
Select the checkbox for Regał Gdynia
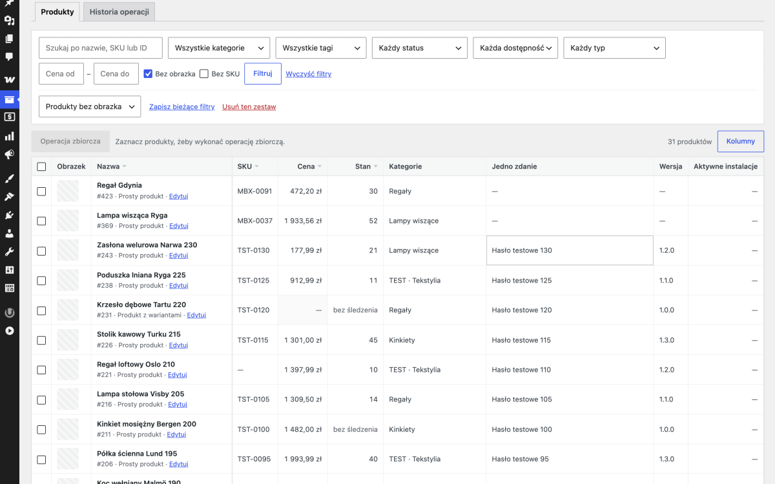41,191
